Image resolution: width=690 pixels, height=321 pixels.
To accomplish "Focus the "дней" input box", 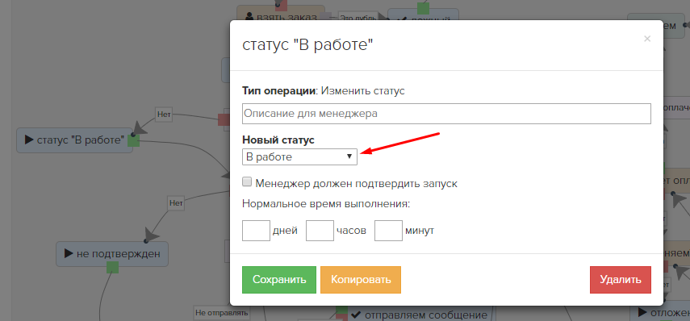I will pyautogui.click(x=256, y=231).
